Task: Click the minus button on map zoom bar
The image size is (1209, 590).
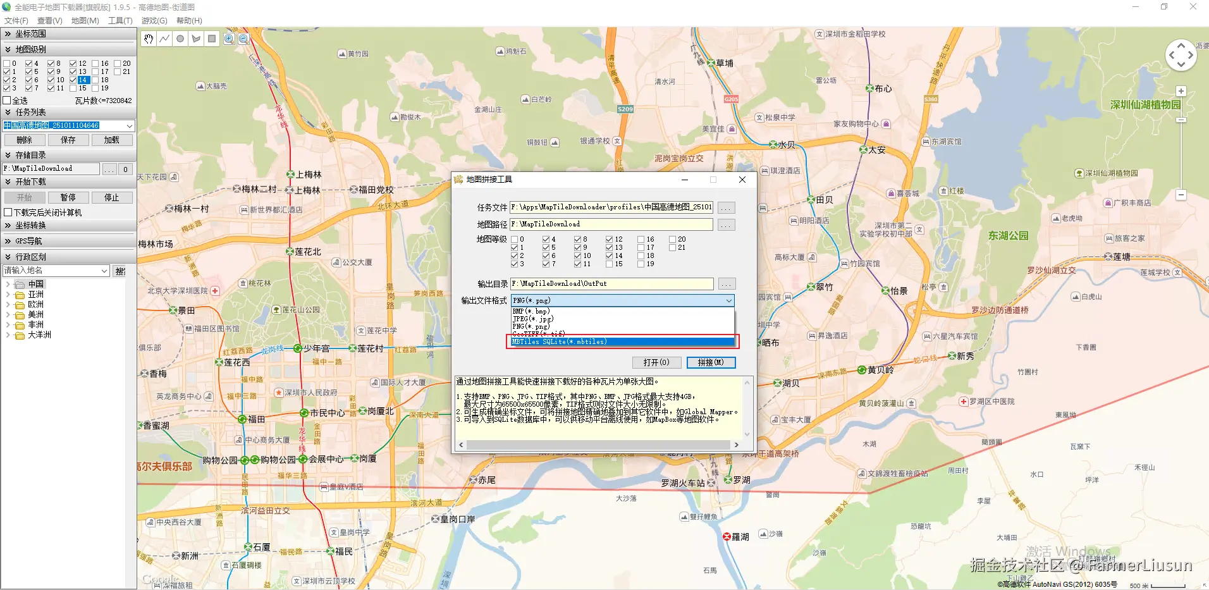Action: (x=1181, y=195)
